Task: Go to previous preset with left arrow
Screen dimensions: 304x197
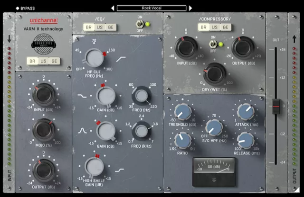Action: 113,8
